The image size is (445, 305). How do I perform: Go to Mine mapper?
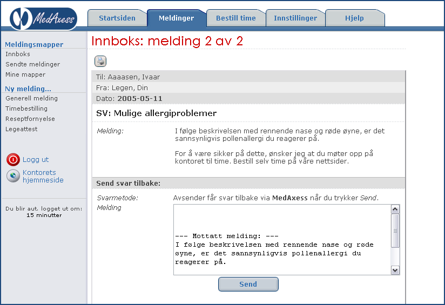click(x=25, y=74)
